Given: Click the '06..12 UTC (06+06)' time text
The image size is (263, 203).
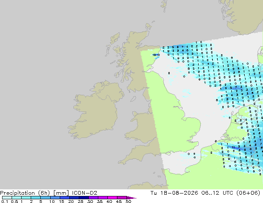Looking at the screenshot, I should click(231, 193).
